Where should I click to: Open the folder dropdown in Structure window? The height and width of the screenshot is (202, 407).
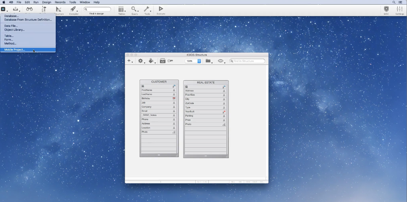[x=208, y=61]
